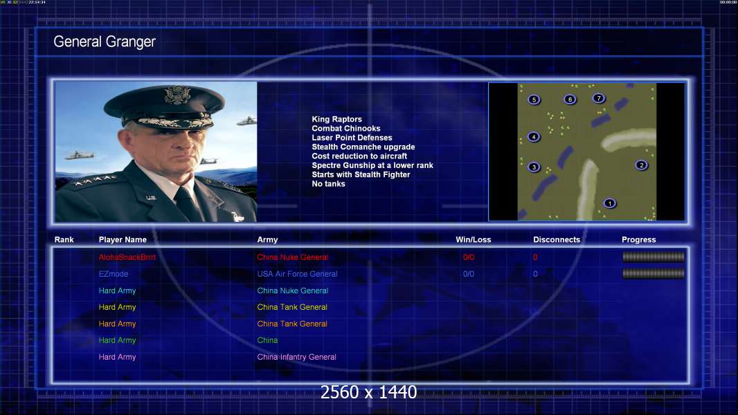
Task: Select start position 7 on the minimap
Action: (x=598, y=98)
